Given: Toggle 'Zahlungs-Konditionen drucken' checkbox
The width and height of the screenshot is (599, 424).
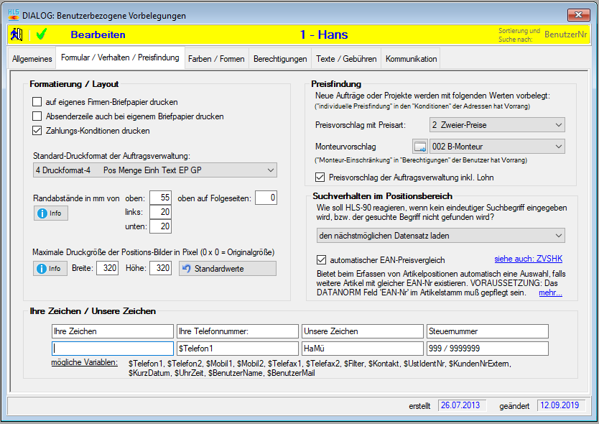Looking at the screenshot, I should (x=38, y=131).
